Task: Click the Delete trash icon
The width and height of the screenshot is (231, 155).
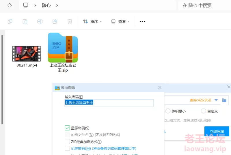Action: coord(70,21)
